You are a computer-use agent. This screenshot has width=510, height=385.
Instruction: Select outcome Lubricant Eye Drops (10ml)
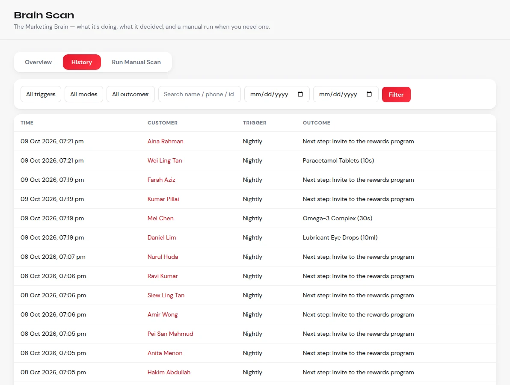click(340, 237)
